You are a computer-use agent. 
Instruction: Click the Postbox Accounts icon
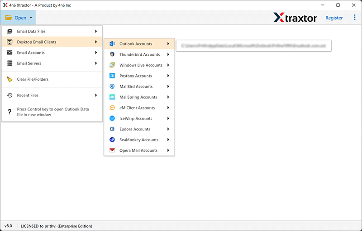point(112,76)
